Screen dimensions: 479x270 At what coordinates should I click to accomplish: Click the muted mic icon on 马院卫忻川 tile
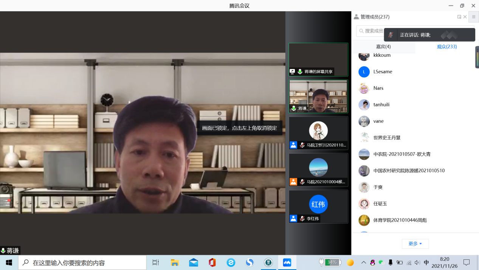coord(302,145)
